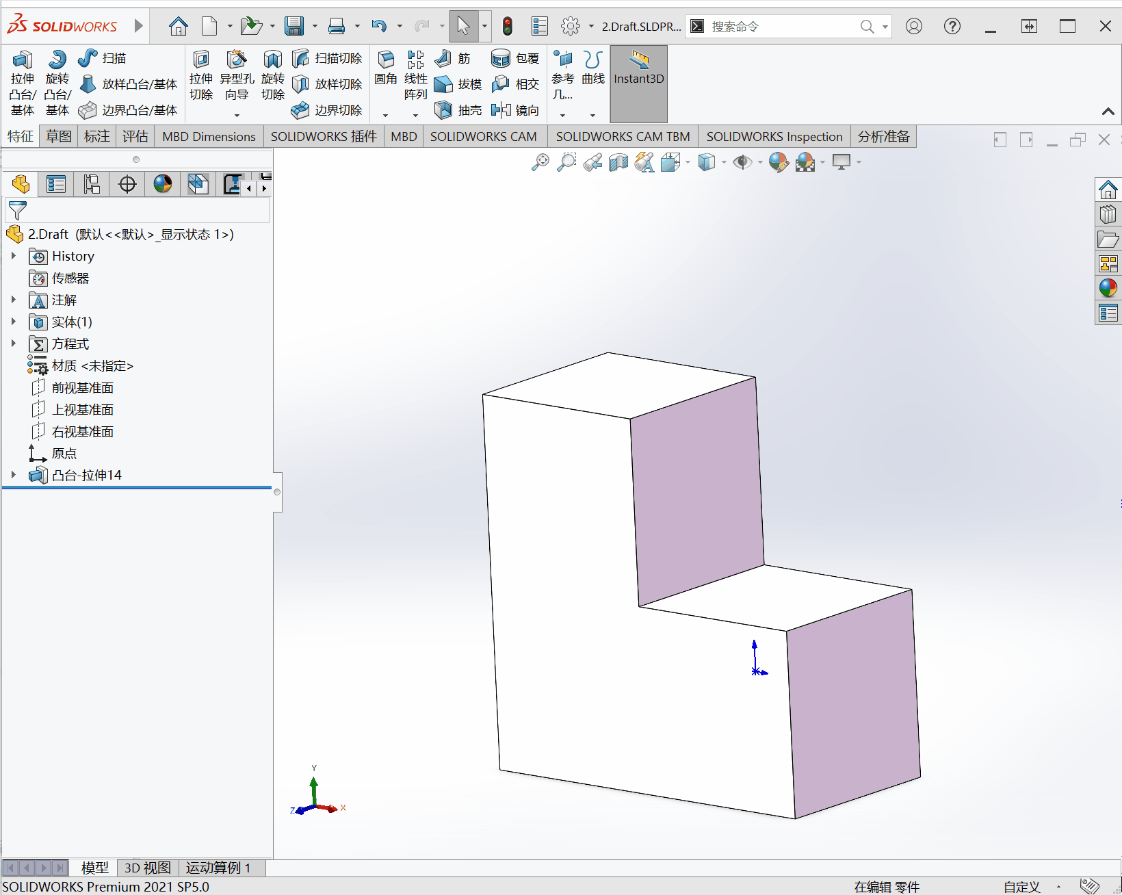Choose Swept Cut (扫描切除)
The height and width of the screenshot is (895, 1122).
(x=327, y=58)
